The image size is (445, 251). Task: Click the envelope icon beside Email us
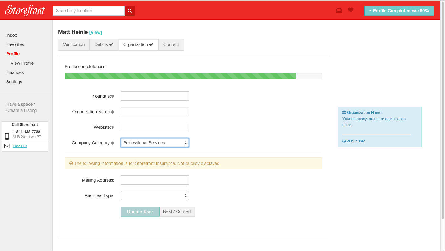tap(7, 146)
